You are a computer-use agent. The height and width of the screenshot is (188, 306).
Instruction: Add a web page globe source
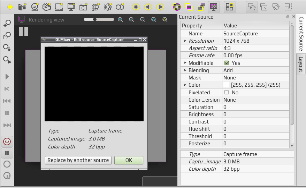(x=95, y=7)
